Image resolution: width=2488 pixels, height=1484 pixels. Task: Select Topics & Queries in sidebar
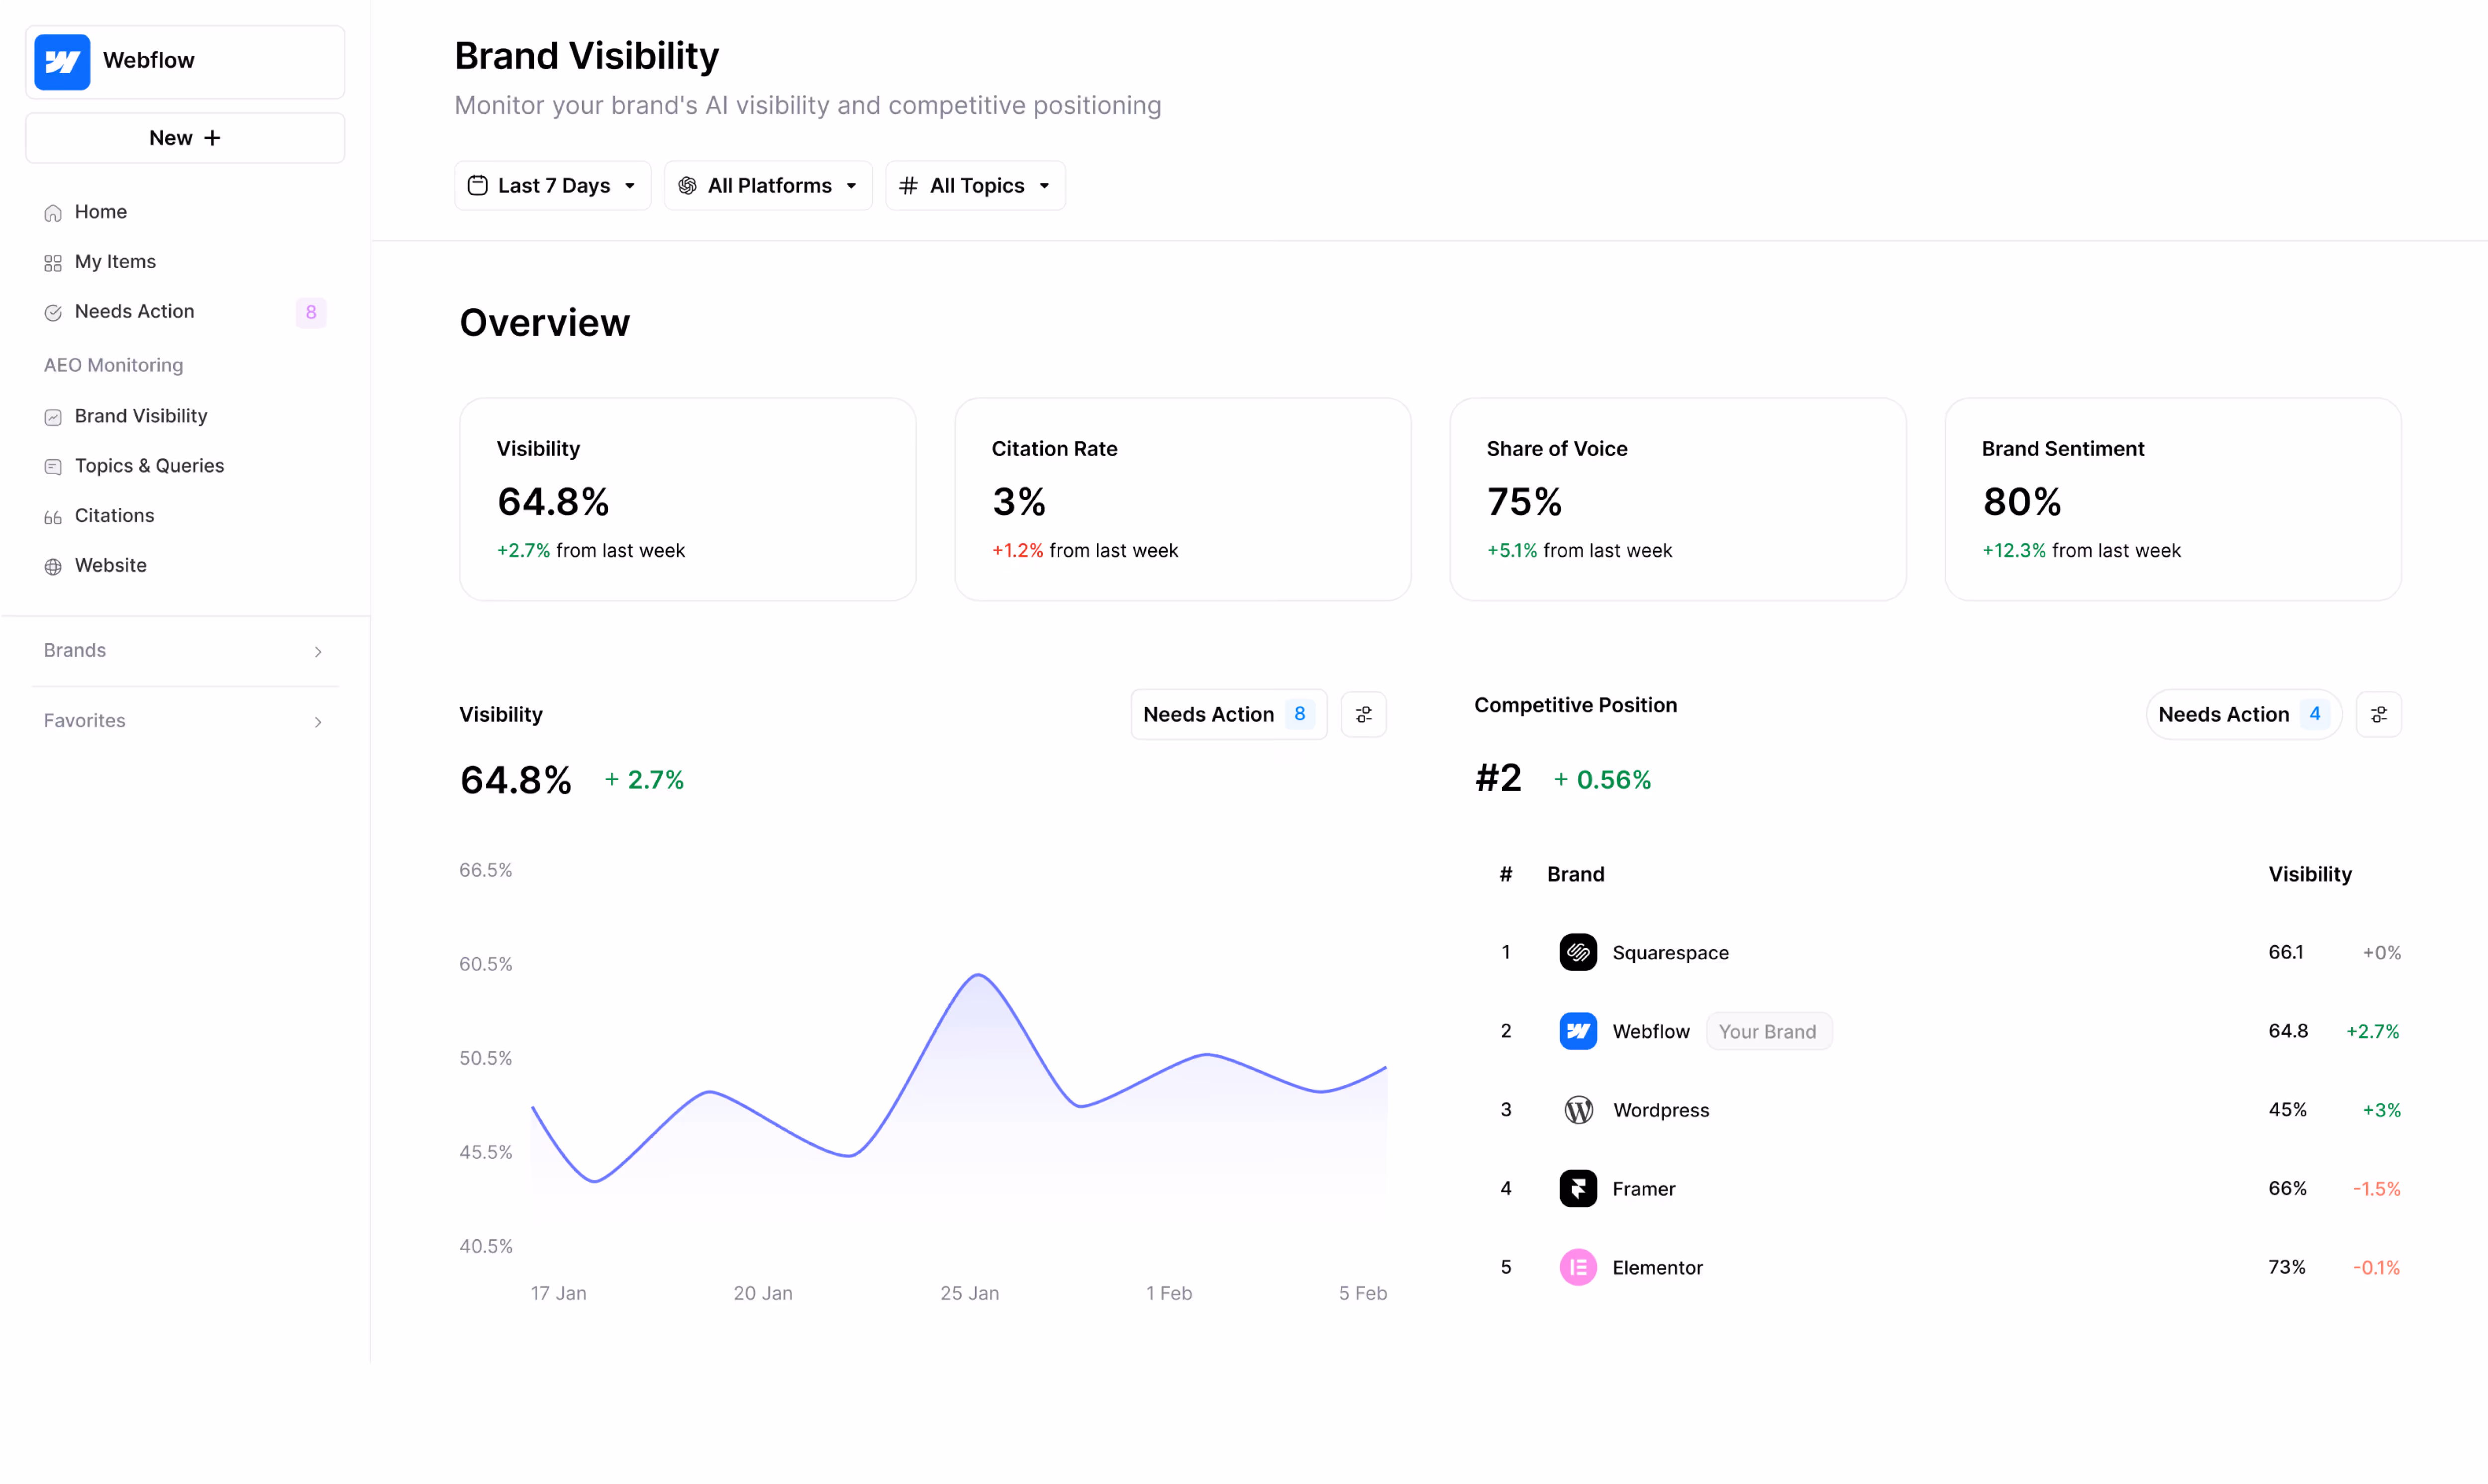tap(185, 466)
